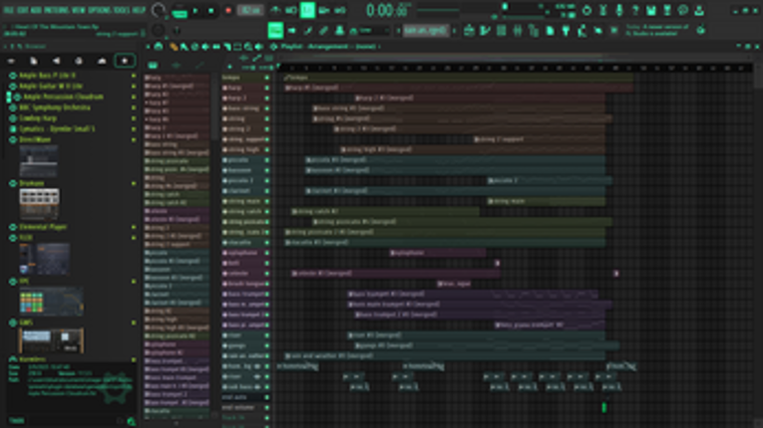The height and width of the screenshot is (428, 763).
Task: Click the Drumaxx plugin thumbnail
Action: point(39,204)
